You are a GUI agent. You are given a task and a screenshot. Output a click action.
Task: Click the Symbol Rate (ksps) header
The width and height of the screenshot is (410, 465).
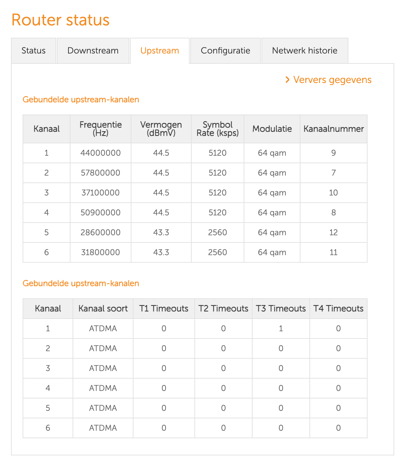coord(217,129)
